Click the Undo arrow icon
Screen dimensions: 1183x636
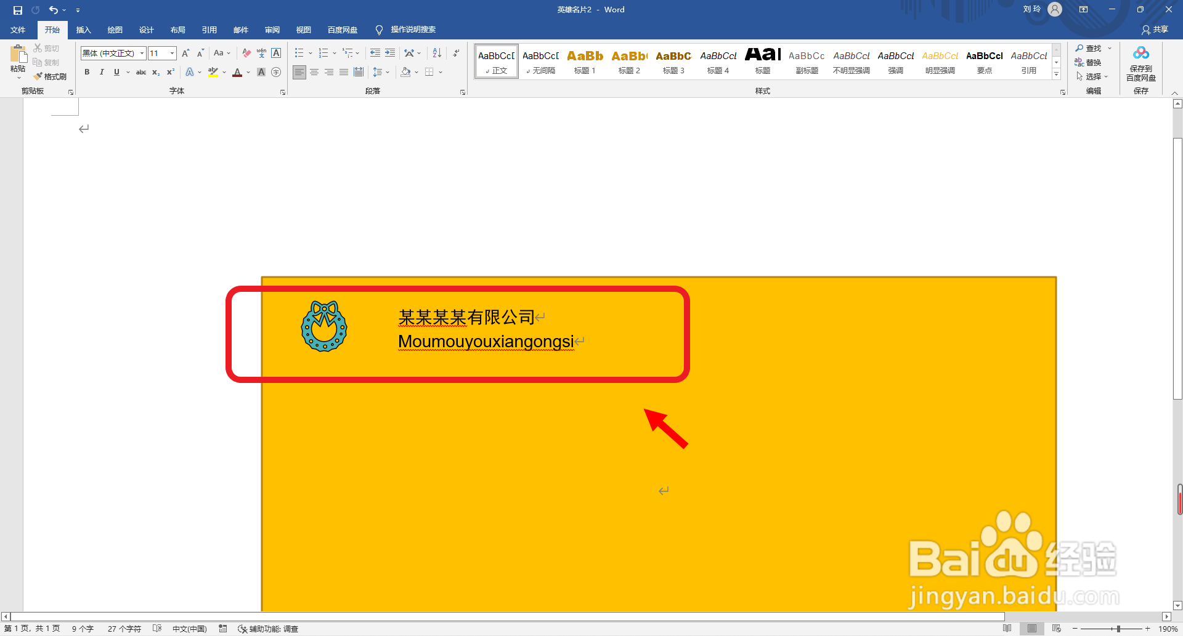coord(54,10)
